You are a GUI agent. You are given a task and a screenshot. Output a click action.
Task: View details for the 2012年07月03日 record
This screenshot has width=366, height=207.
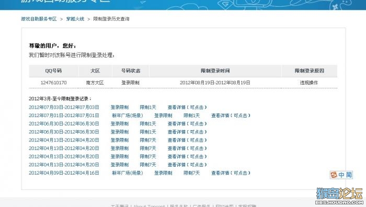187,107
